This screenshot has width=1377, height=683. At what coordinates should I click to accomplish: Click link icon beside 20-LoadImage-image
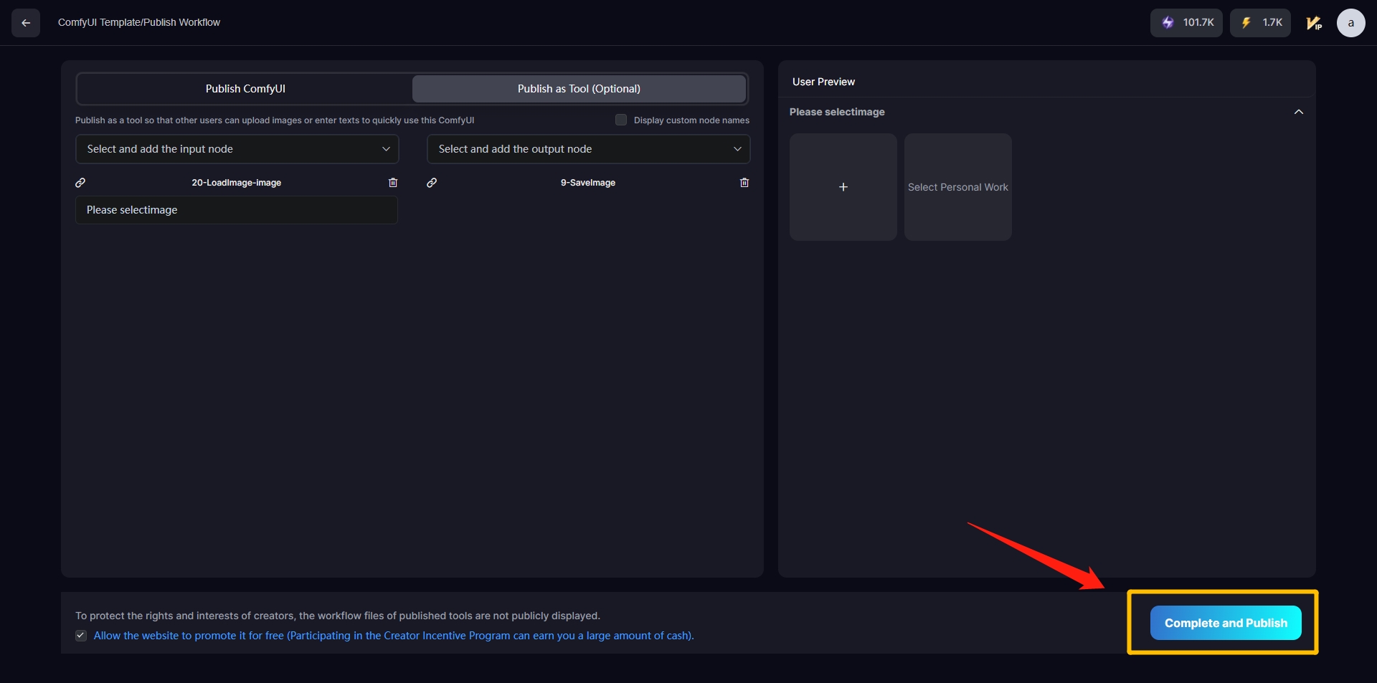click(x=80, y=183)
